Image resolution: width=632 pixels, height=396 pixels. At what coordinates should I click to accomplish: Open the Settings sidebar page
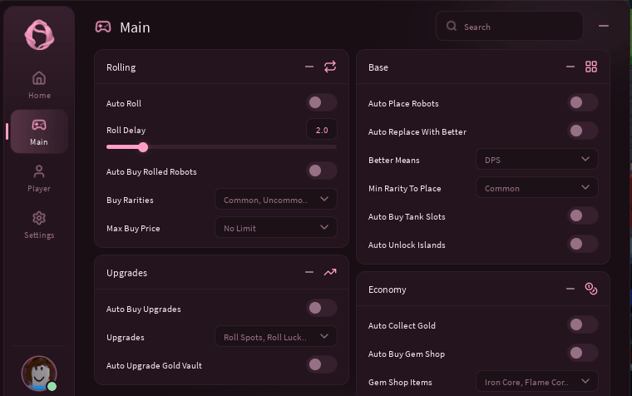click(39, 225)
